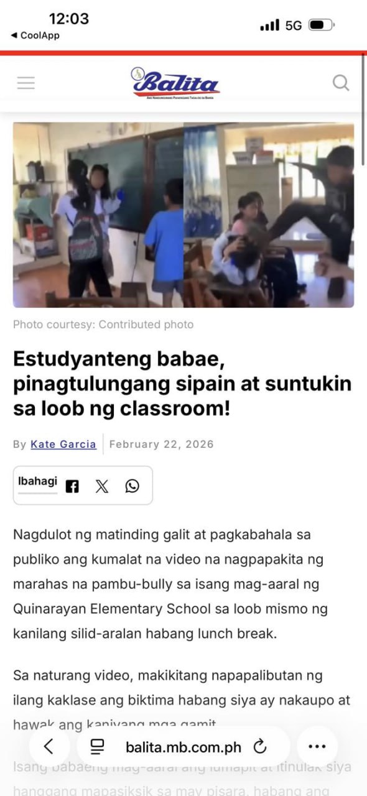Open the classroom incident photo
Screen dimensions: 367x796
point(183,215)
